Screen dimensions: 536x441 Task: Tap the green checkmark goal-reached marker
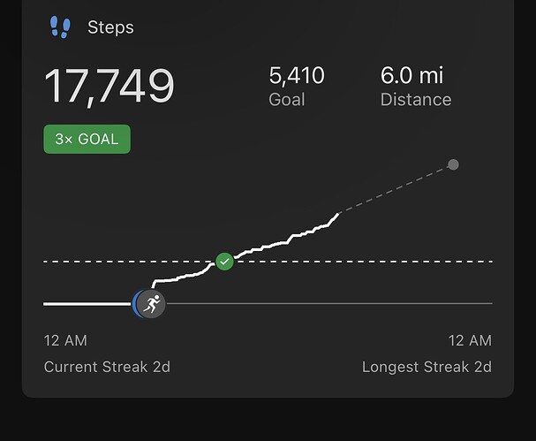(x=224, y=262)
